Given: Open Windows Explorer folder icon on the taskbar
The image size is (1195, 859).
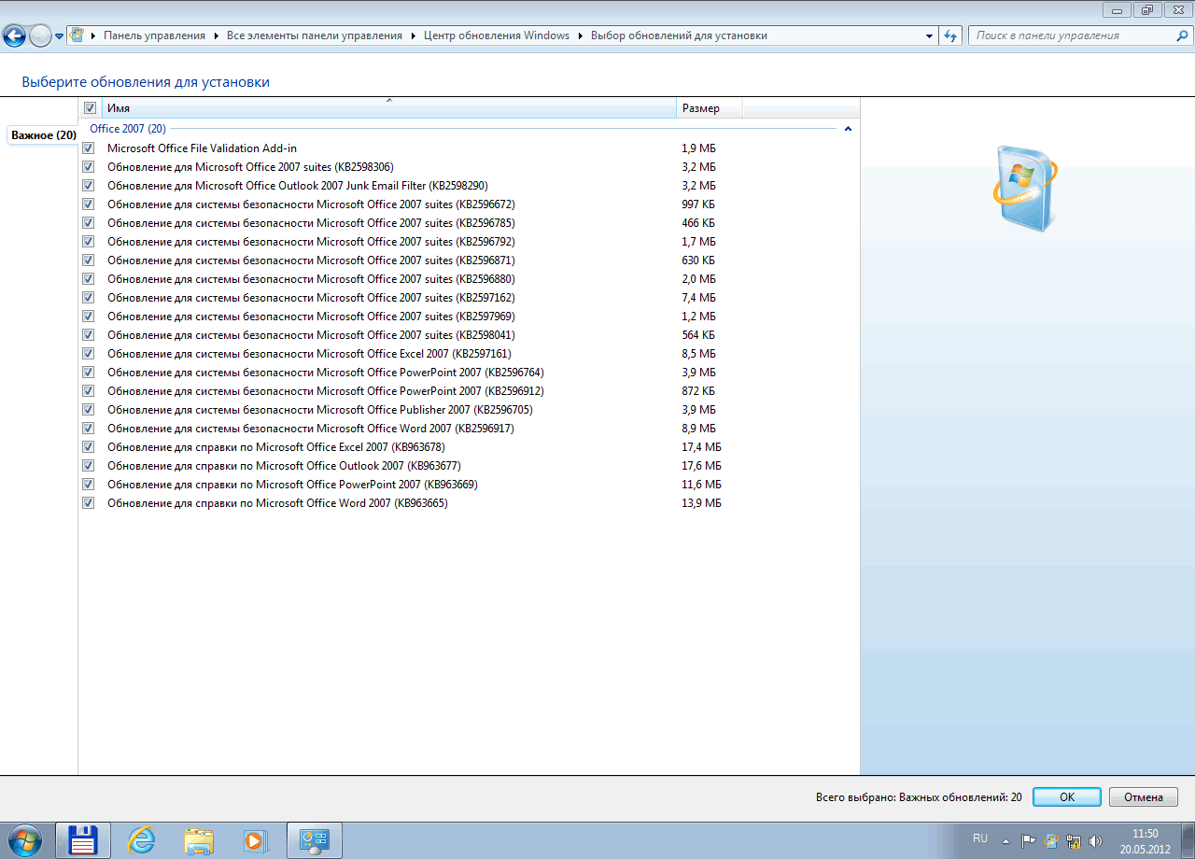Looking at the screenshot, I should 199,840.
